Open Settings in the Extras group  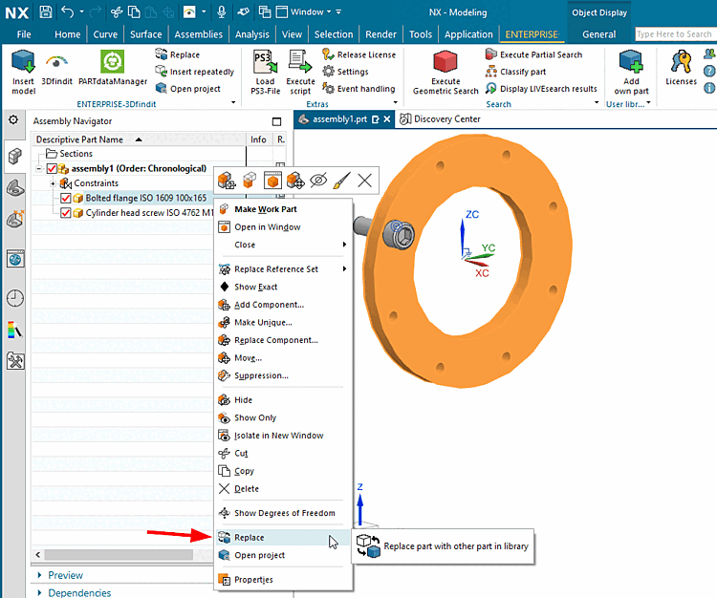345,72
